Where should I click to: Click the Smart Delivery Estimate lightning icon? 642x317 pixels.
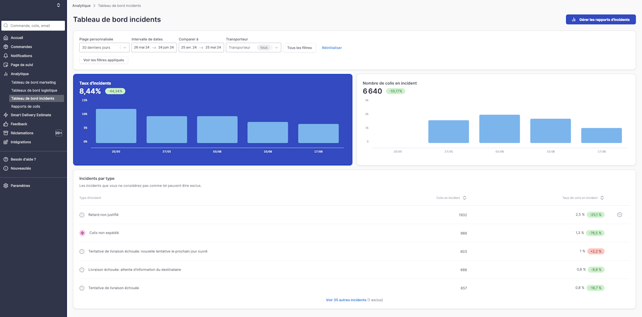[x=6, y=115]
